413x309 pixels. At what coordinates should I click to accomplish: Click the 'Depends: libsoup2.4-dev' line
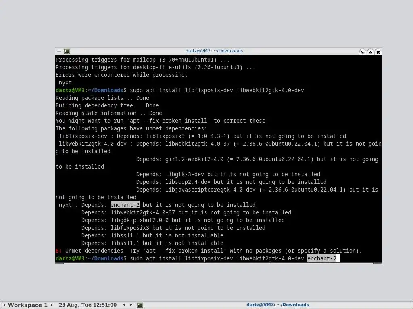point(231,182)
